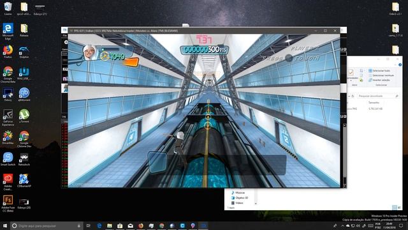The height and width of the screenshot is (230, 408).
Task: Click the taskbar search box
Action: (47, 226)
